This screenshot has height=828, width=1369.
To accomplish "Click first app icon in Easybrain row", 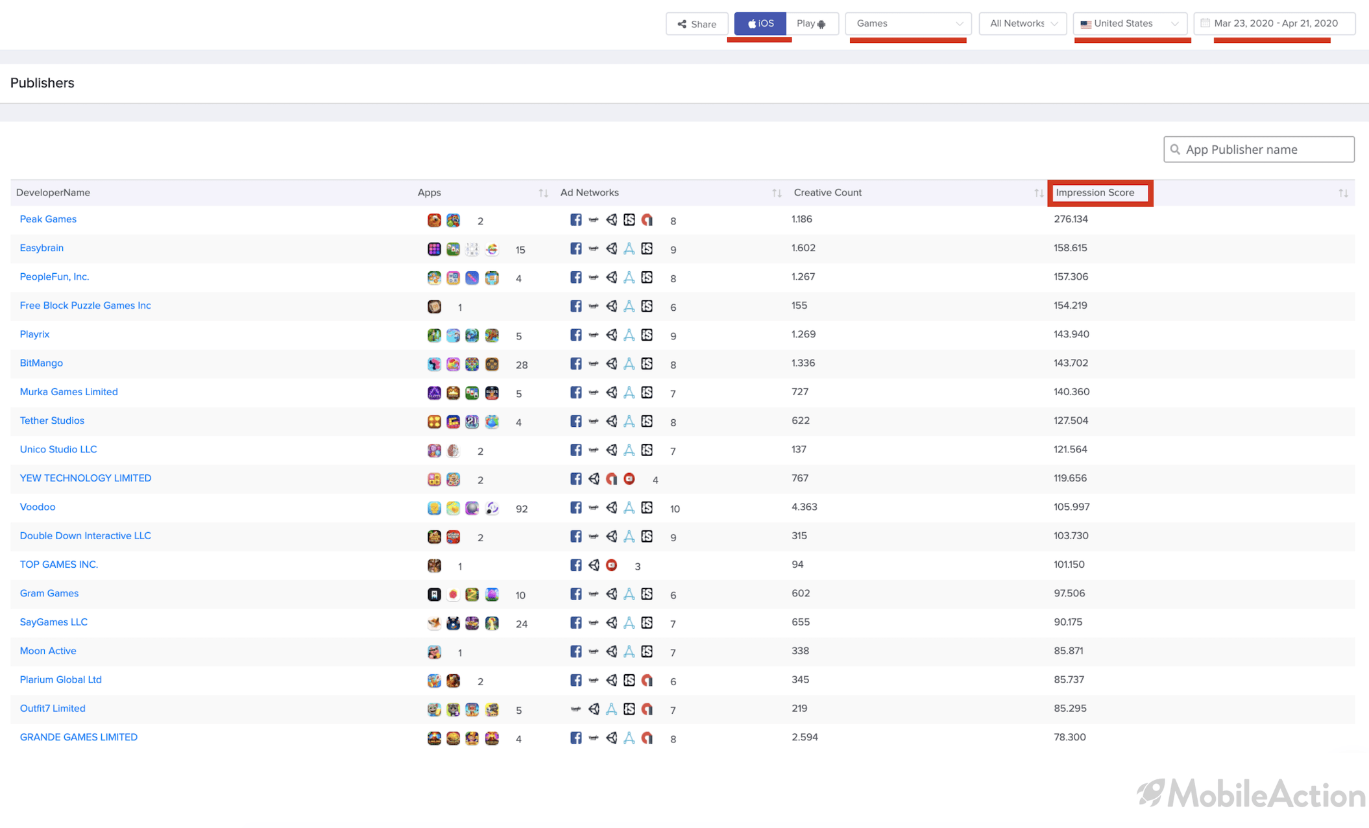I will click(434, 249).
